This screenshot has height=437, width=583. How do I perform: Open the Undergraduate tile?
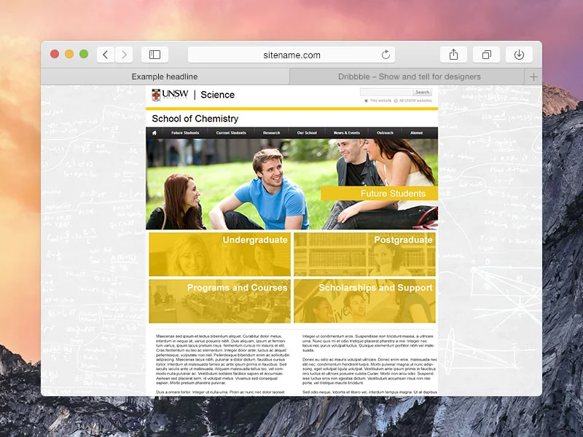tap(220, 254)
